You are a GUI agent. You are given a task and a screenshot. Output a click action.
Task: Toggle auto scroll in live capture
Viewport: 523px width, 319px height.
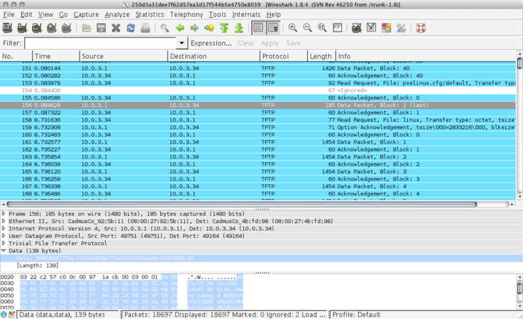pos(273,28)
